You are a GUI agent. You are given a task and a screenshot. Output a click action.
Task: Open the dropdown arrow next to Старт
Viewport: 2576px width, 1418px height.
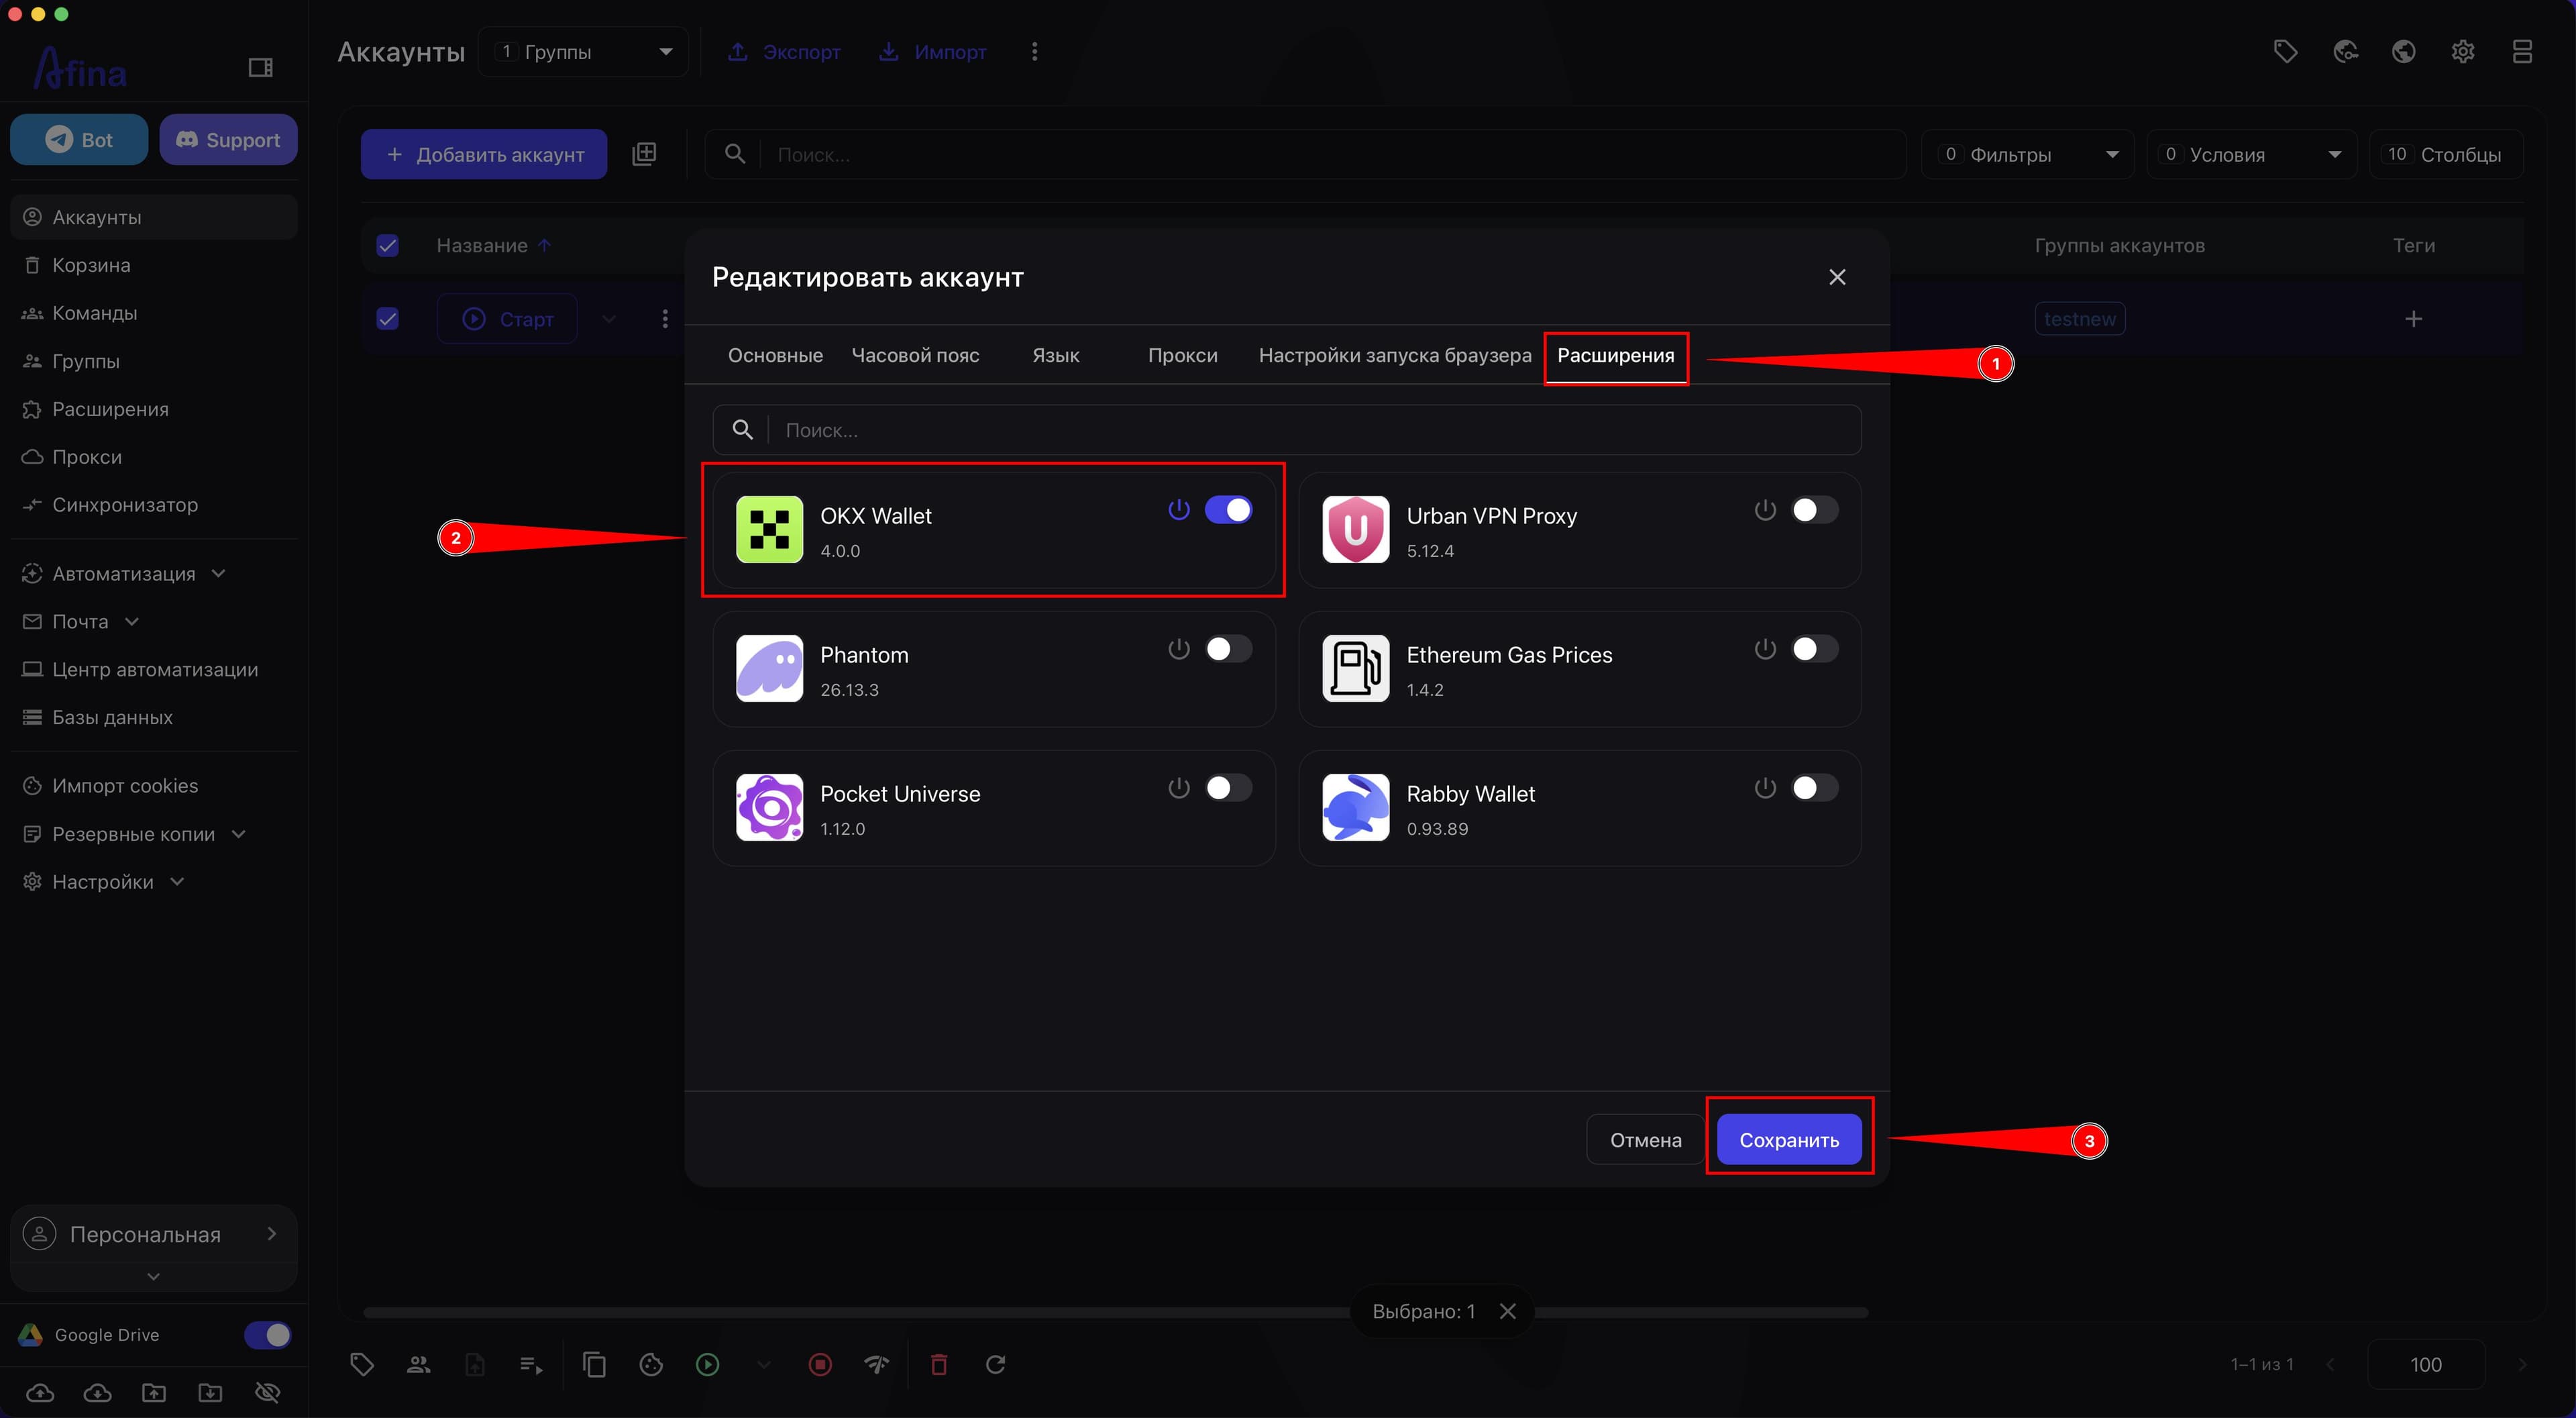[608, 318]
